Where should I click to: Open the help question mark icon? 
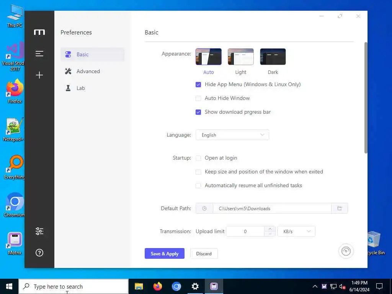point(39,253)
